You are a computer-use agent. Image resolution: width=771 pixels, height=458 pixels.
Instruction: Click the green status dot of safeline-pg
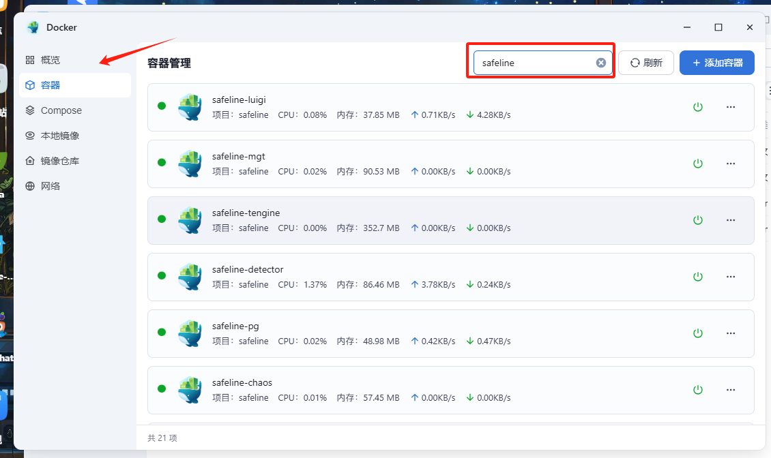coord(162,332)
